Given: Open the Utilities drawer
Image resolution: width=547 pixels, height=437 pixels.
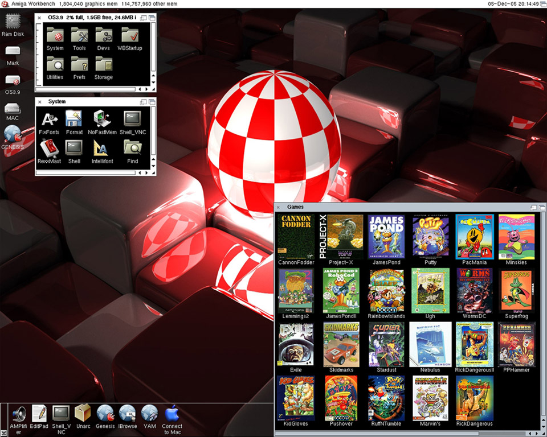Looking at the screenshot, I should (55, 65).
